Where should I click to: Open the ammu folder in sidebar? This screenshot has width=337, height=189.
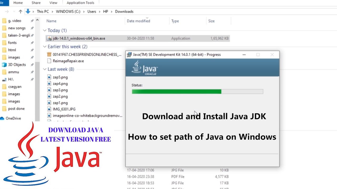13,72
